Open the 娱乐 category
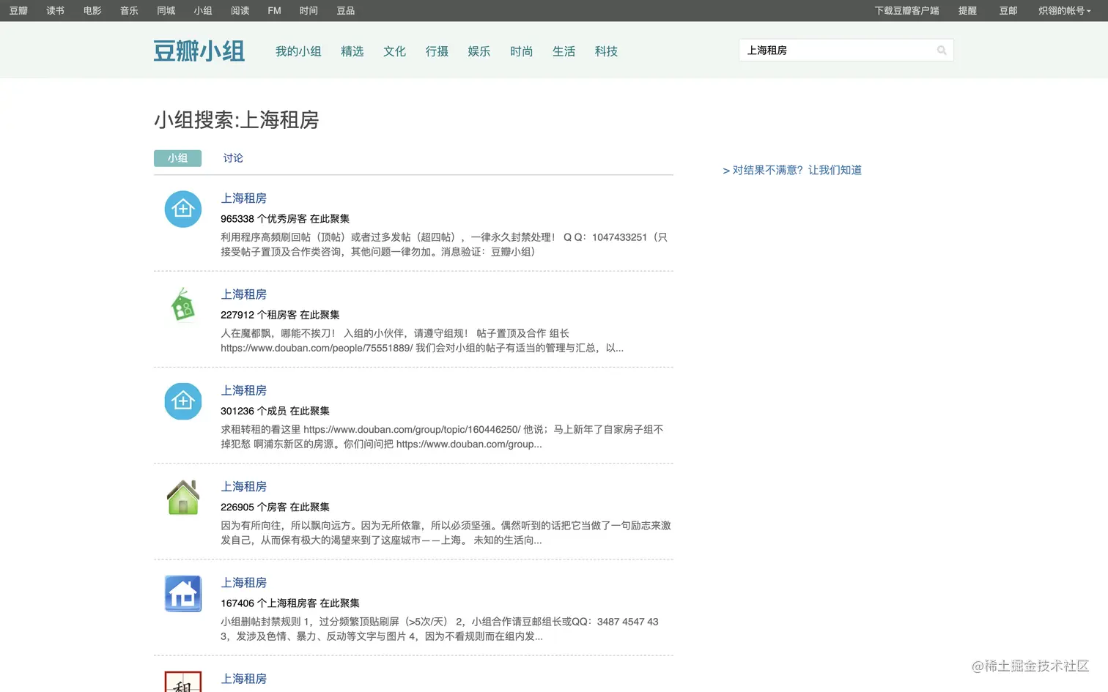The width and height of the screenshot is (1108, 692). [x=479, y=51]
